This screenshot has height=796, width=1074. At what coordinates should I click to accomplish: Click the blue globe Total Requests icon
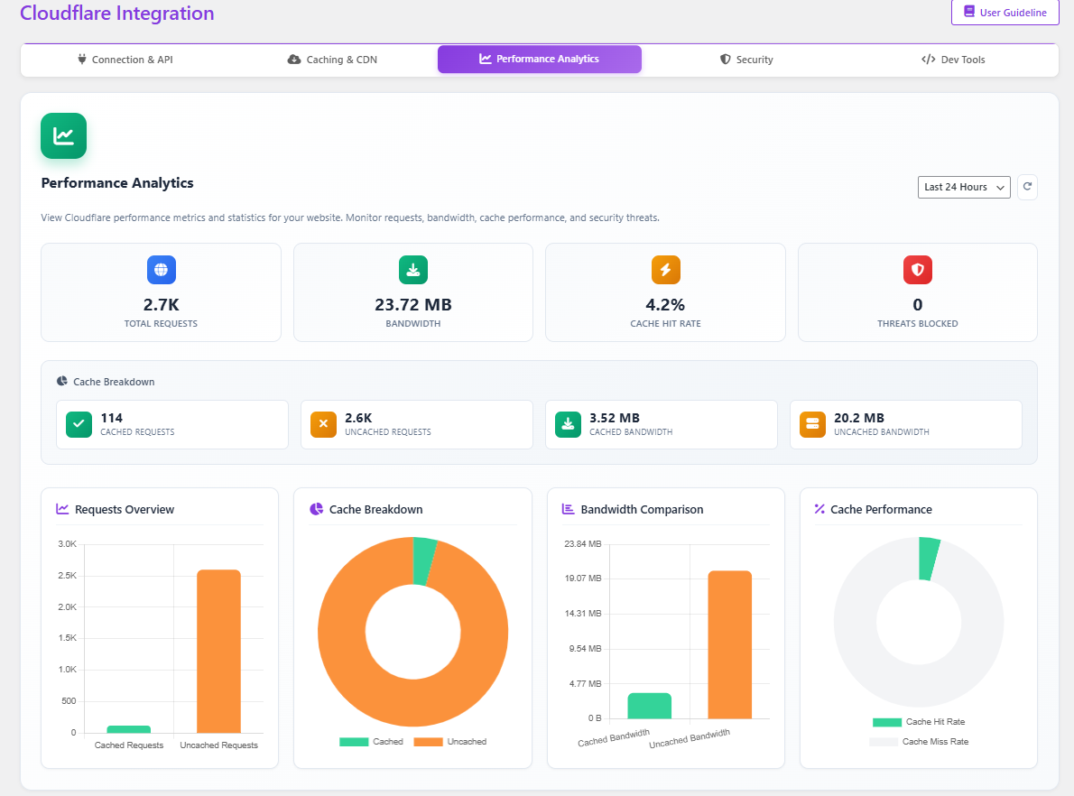point(161,270)
